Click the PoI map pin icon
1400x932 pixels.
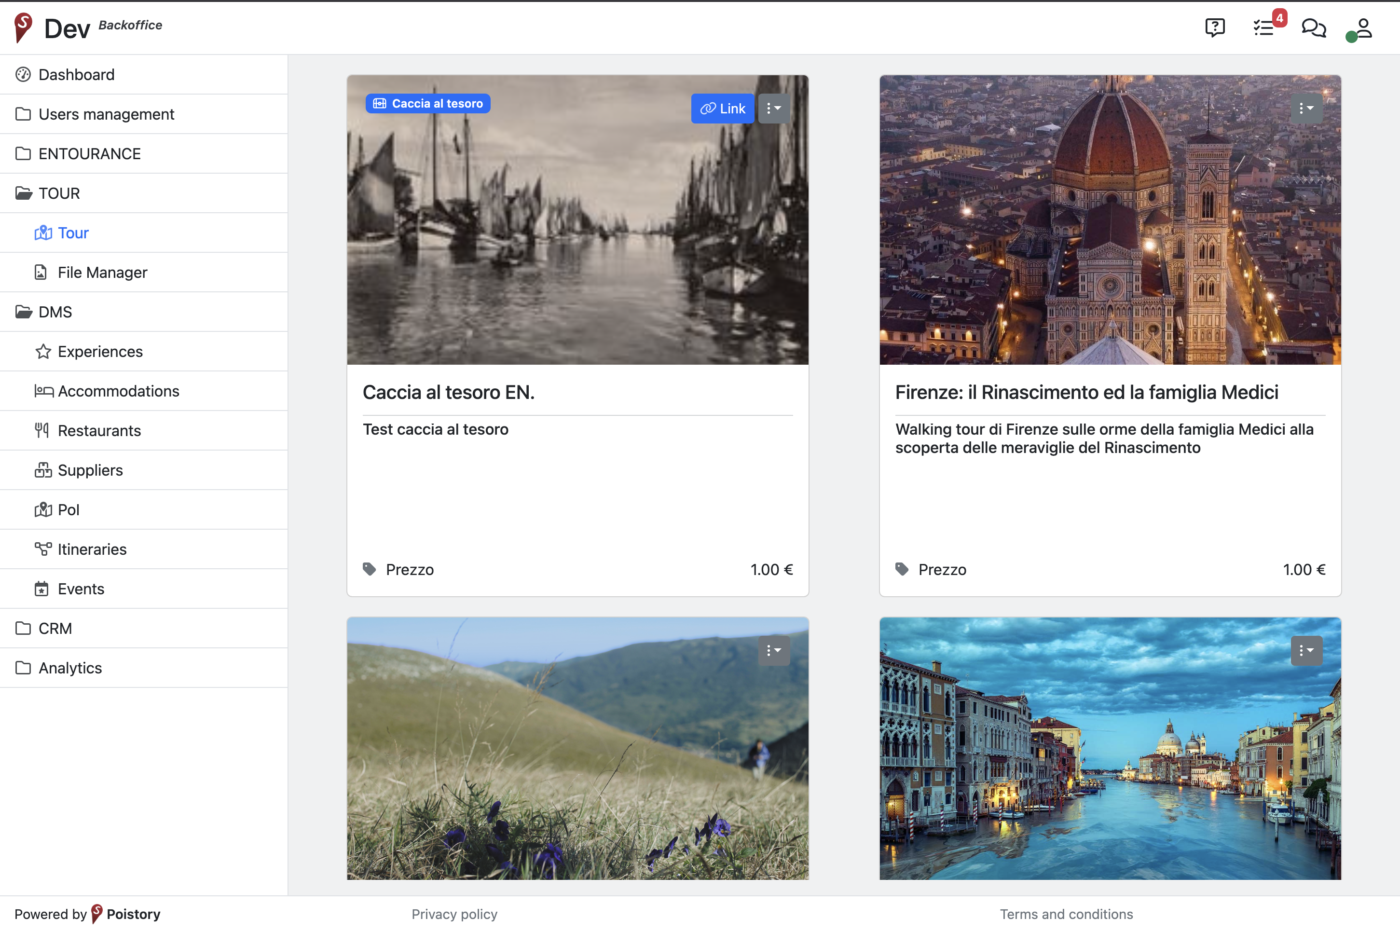(43, 510)
